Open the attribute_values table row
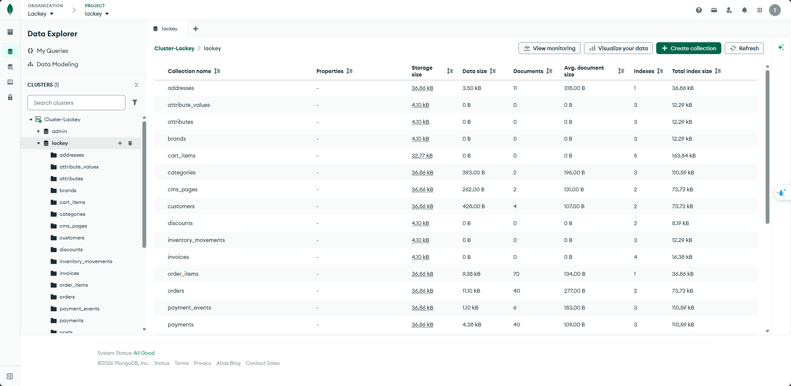 (456, 105)
